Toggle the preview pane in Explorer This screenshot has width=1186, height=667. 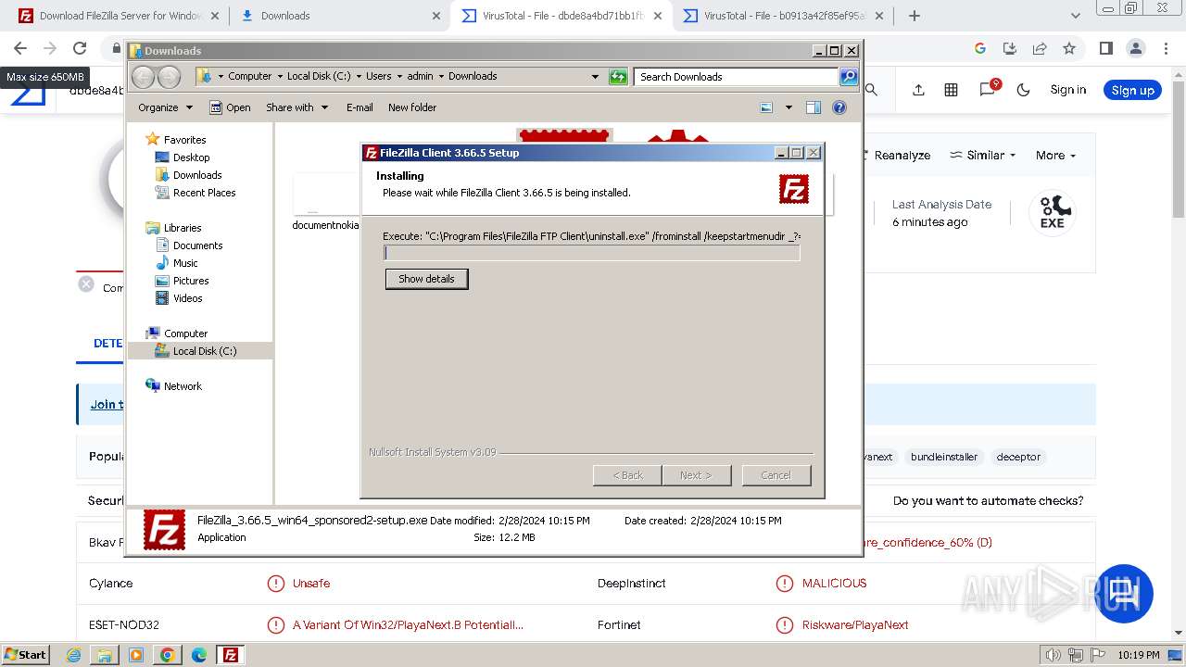(x=814, y=107)
